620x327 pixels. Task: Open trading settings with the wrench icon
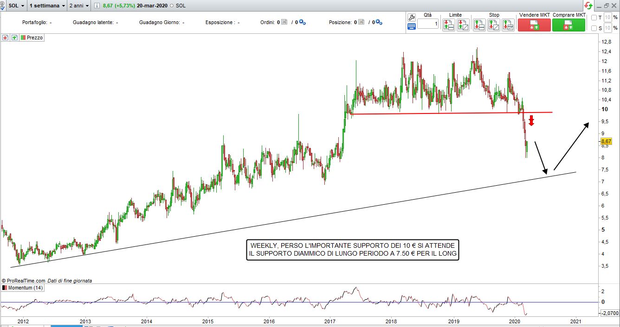[411, 17]
